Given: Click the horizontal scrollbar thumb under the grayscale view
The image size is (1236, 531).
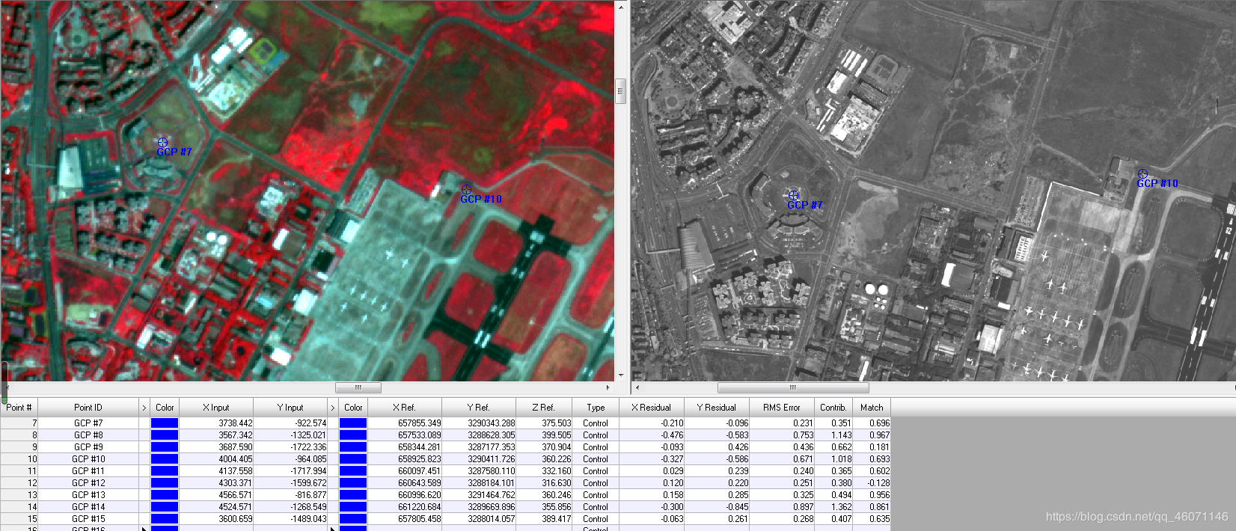Looking at the screenshot, I should click(793, 387).
